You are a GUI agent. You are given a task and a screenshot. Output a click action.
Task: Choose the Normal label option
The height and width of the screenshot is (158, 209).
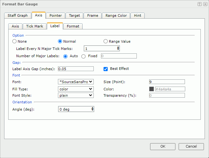pos(60,41)
